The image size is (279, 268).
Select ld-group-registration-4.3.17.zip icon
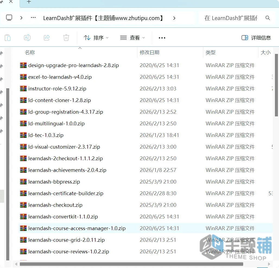pos(23,112)
